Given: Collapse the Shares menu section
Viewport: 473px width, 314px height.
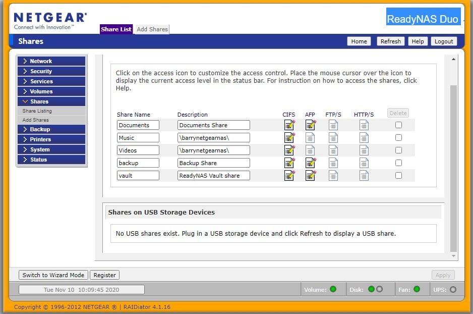Looking at the screenshot, I should tap(51, 101).
